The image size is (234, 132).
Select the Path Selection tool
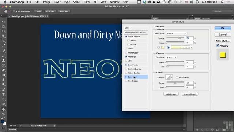point(3,99)
